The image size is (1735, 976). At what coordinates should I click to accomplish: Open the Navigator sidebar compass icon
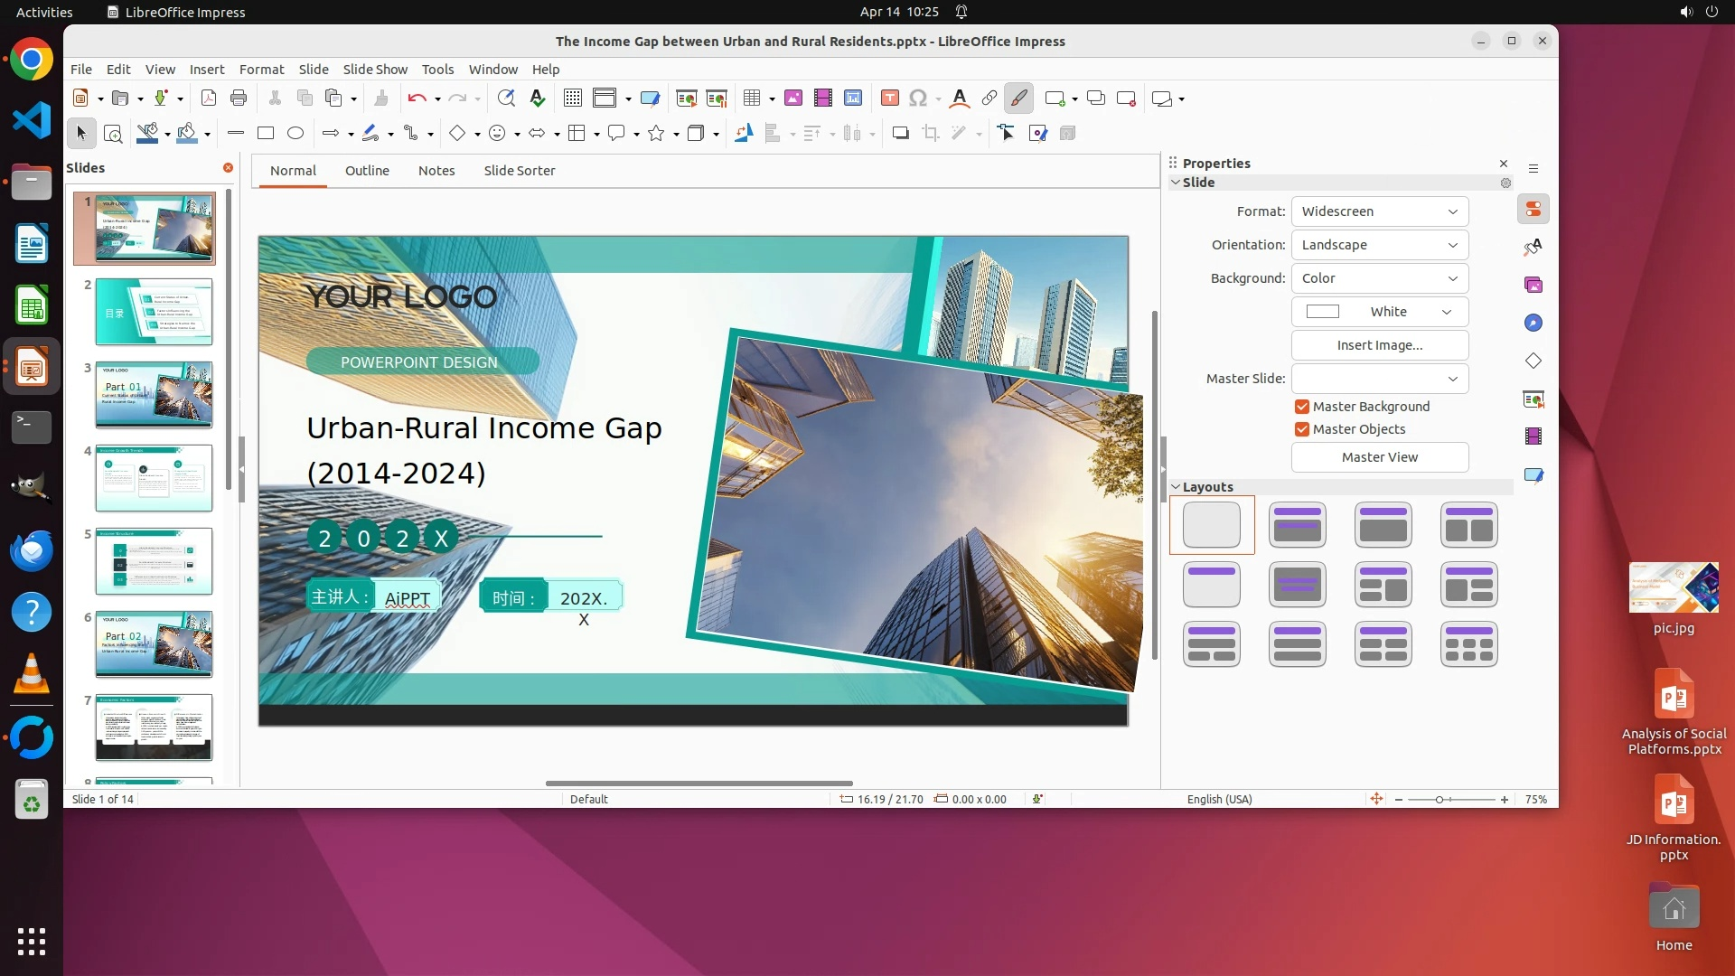[x=1533, y=324]
